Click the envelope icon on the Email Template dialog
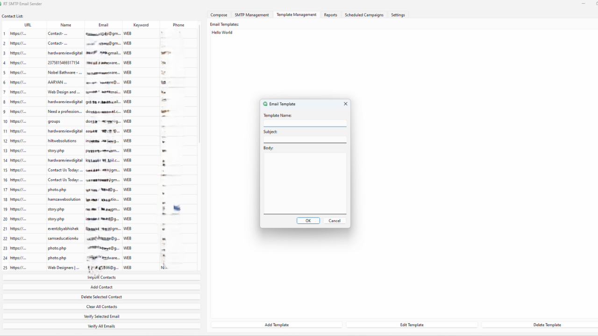The image size is (598, 336). (265, 104)
